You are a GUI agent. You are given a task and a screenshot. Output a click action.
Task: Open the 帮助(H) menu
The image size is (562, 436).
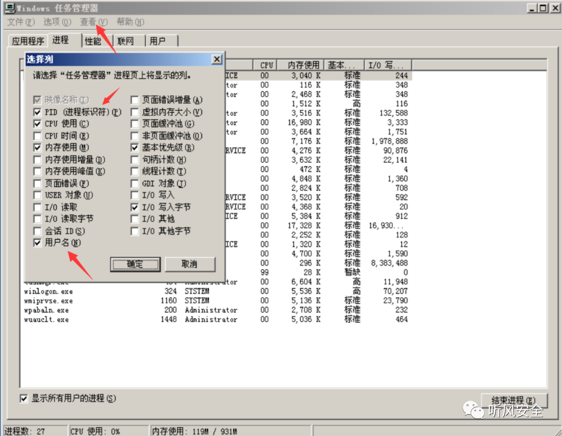pos(130,22)
